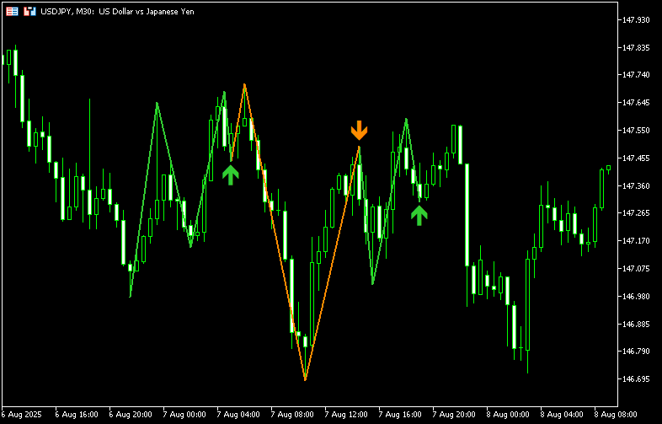Select price scale value 146.885
The width and height of the screenshot is (662, 424).
coord(636,325)
